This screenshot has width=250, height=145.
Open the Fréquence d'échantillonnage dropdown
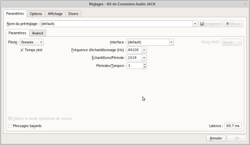tap(144, 50)
